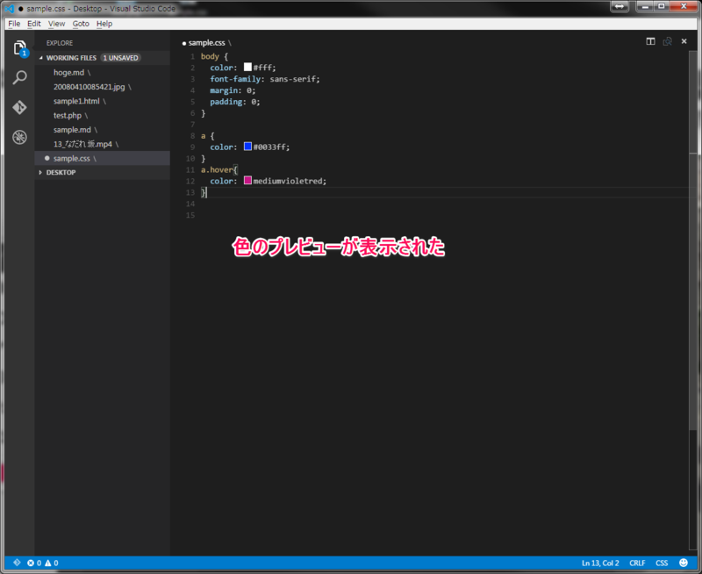This screenshot has width=702, height=574.
Task: Click the 1 UNSAVED badge
Action: click(120, 58)
